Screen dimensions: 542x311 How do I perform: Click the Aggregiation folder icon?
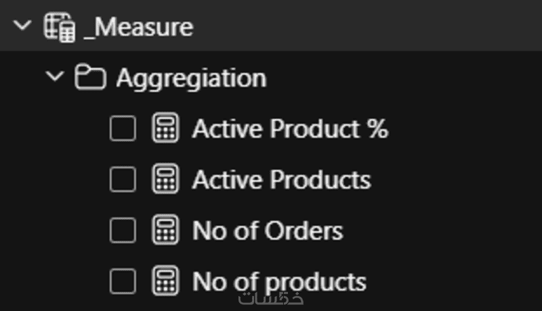[90, 78]
